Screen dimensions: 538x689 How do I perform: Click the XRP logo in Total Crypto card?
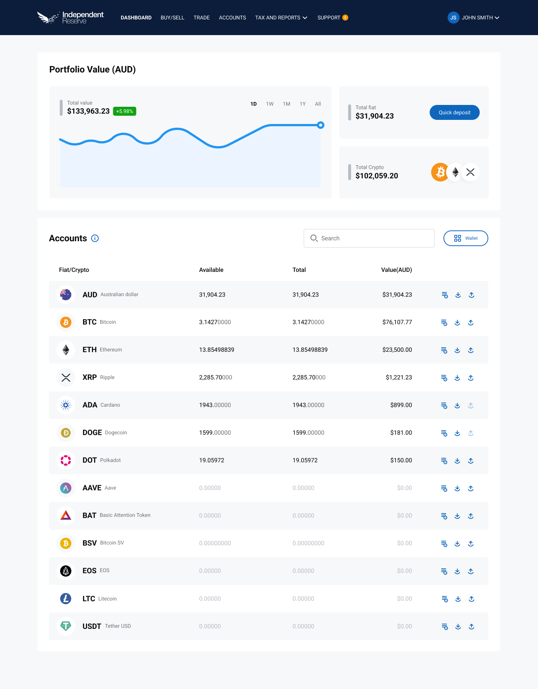[x=470, y=172]
